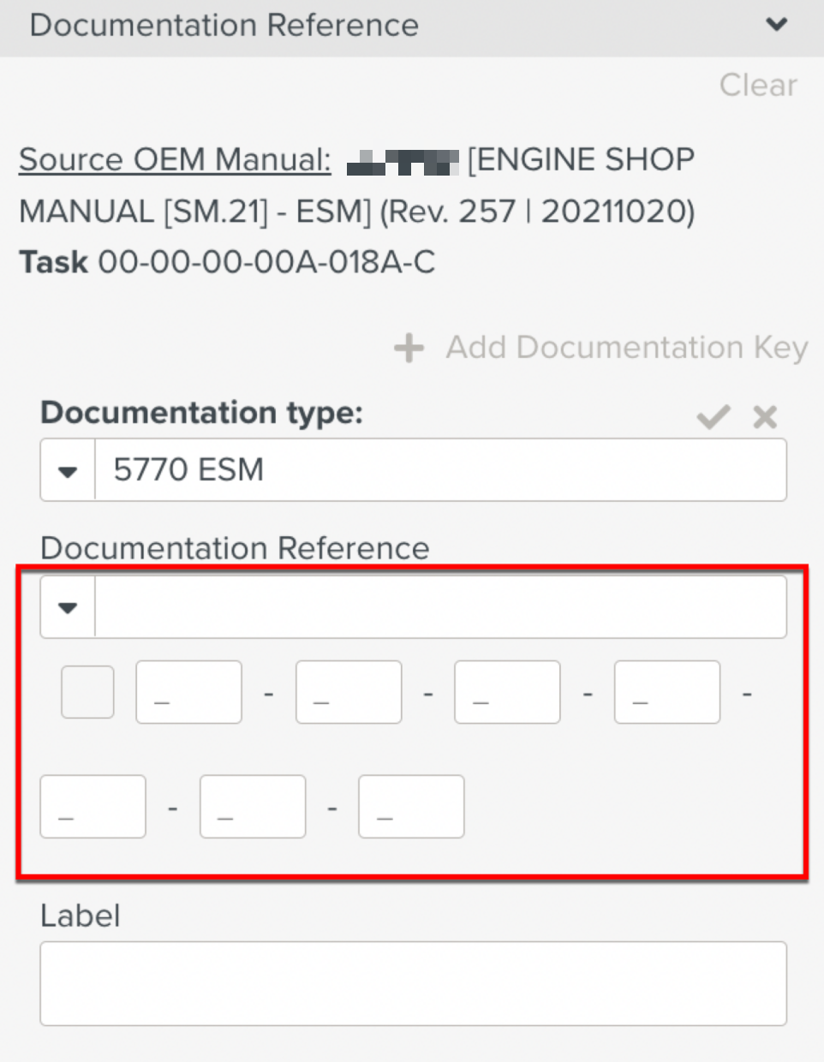Open the Documentation Reference dropdown arrow

[x=68, y=607]
